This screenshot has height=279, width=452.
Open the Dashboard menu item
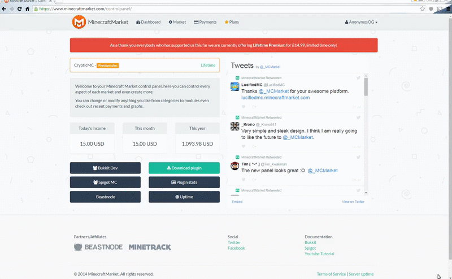click(148, 22)
